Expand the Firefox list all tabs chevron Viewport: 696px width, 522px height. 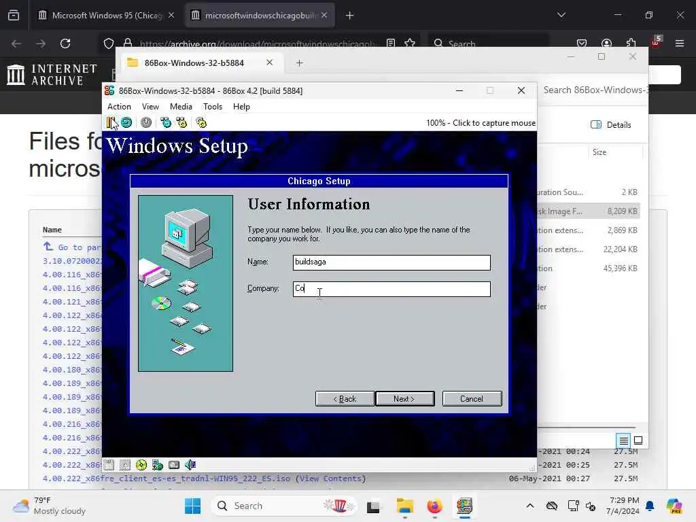[561, 15]
